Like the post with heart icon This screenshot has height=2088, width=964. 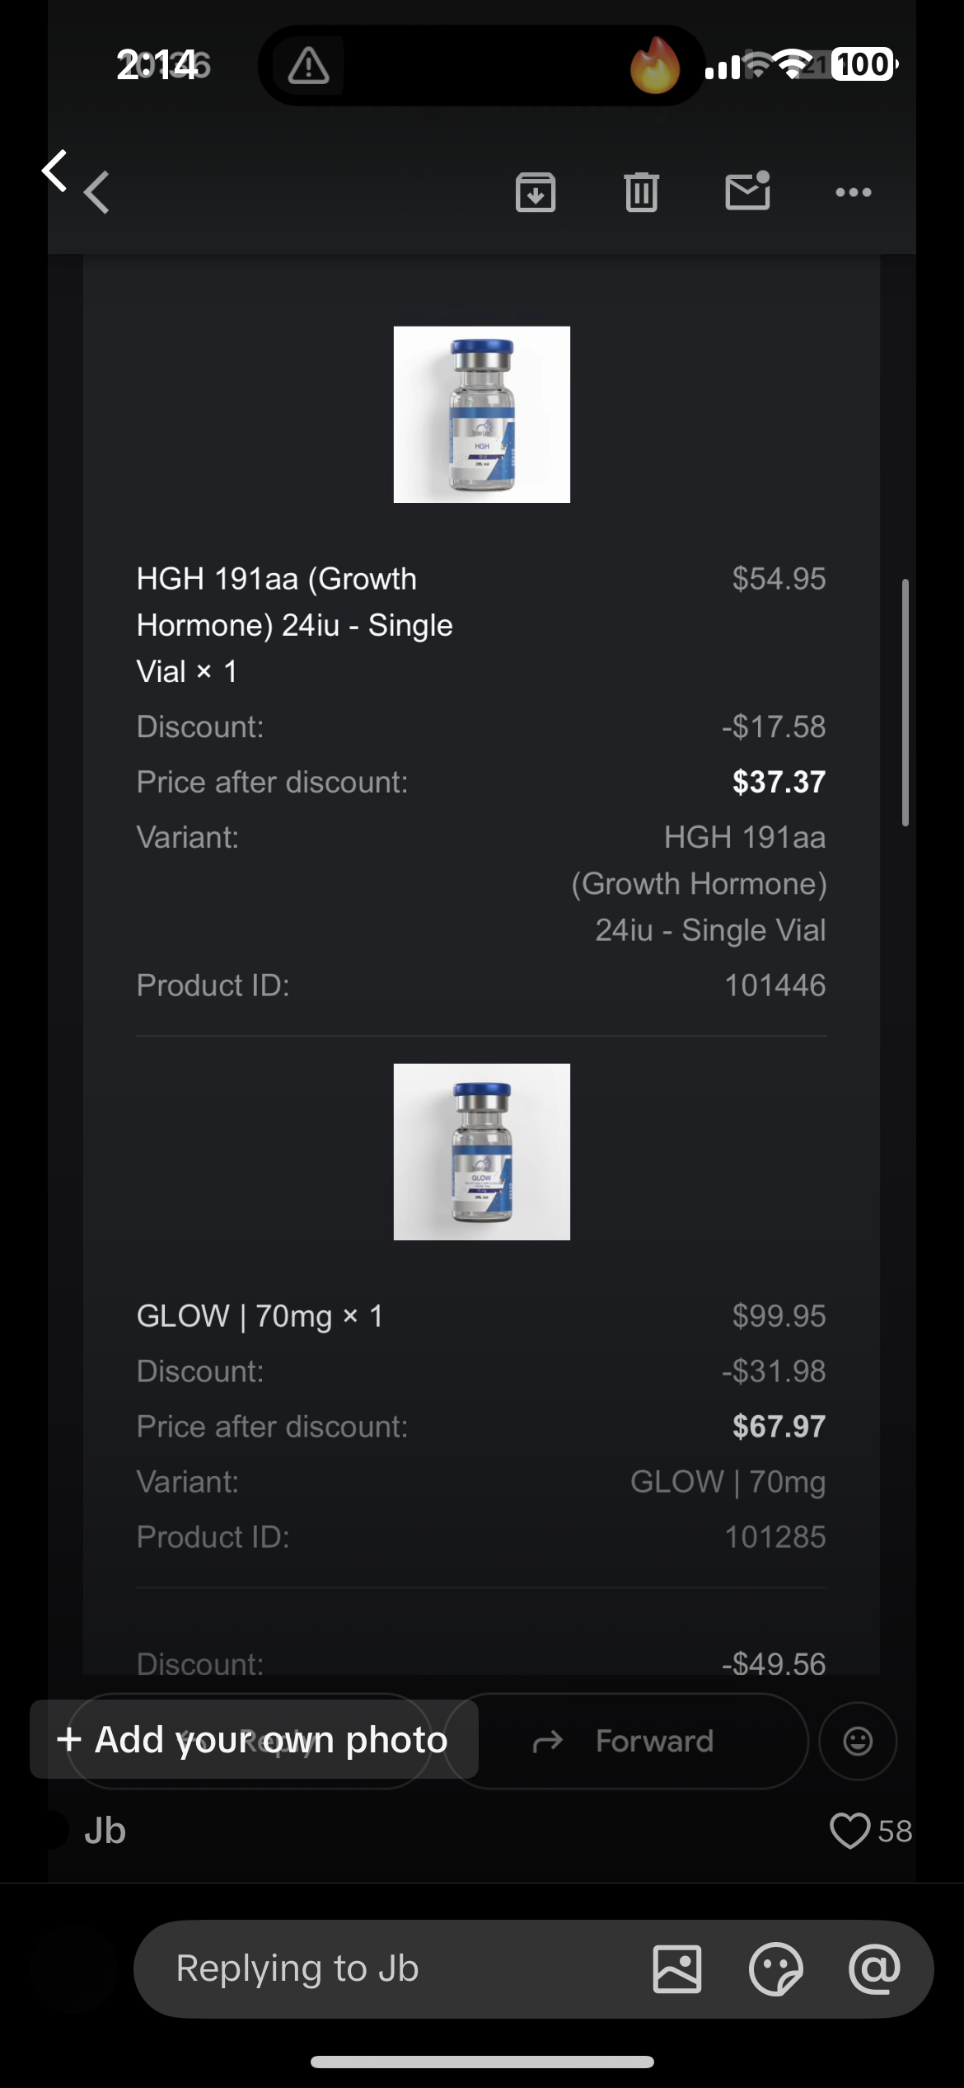849,1831
